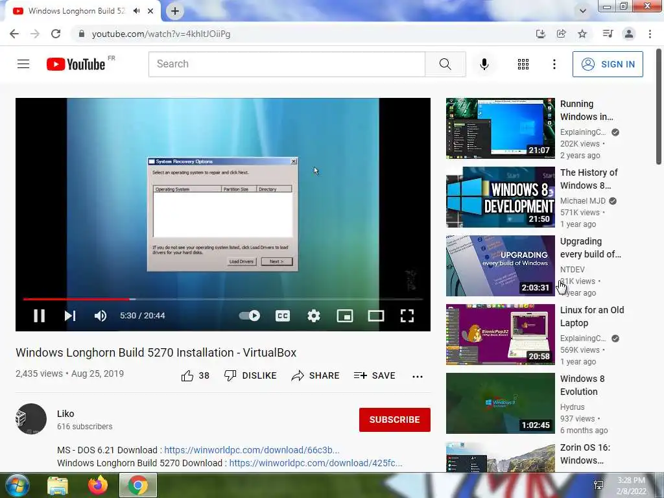Enter fullscreen mode
This screenshot has height=498, width=664.
point(407,316)
